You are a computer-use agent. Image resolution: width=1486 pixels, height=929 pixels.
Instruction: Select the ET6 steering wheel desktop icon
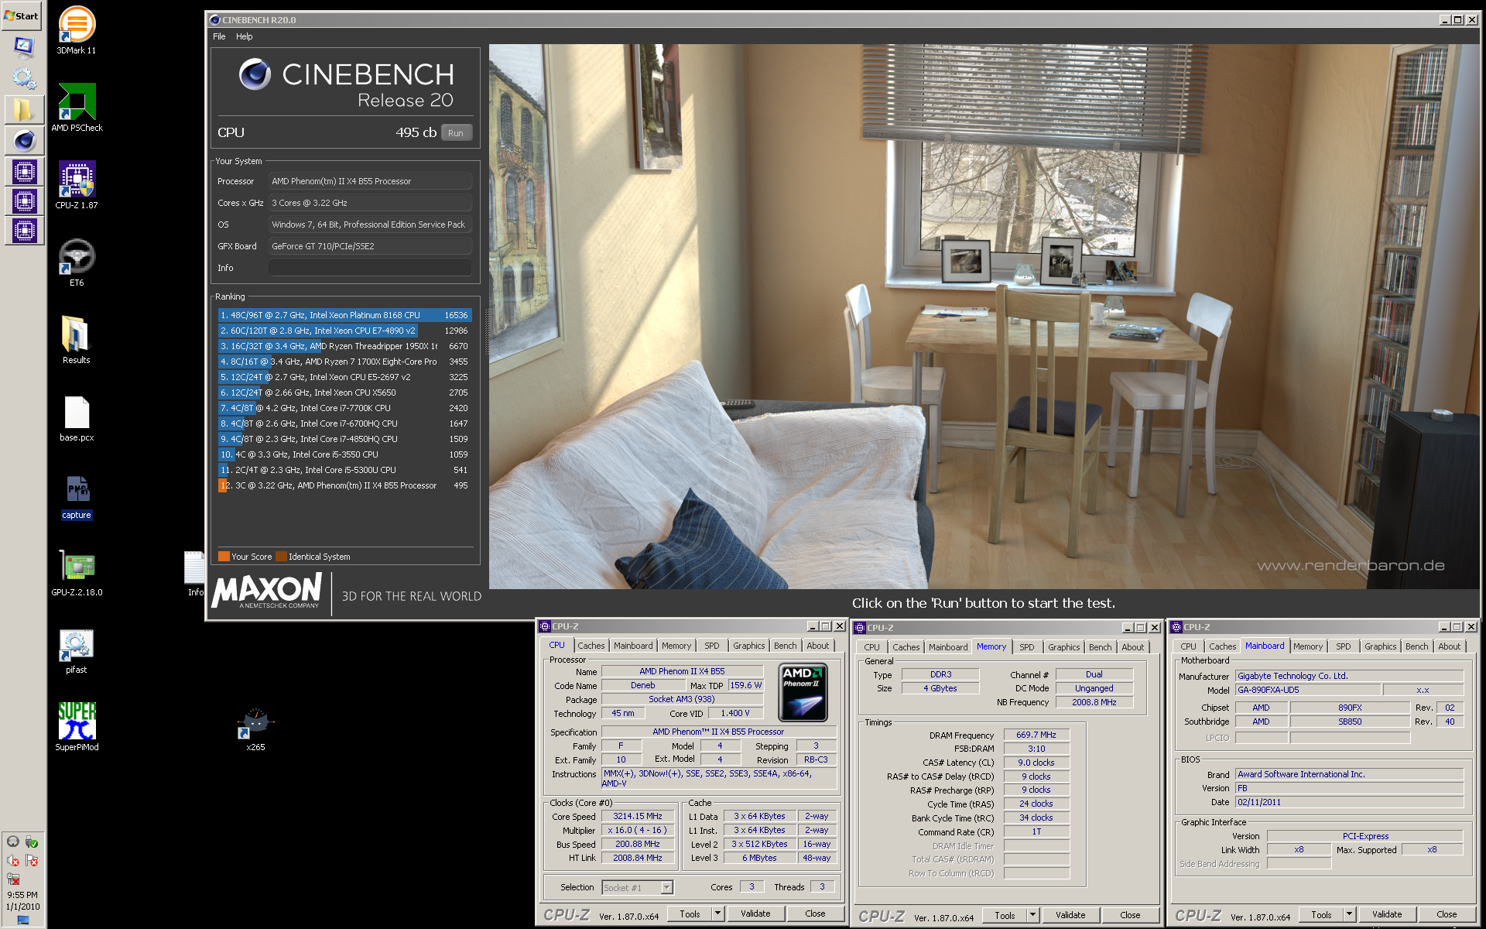[77, 262]
